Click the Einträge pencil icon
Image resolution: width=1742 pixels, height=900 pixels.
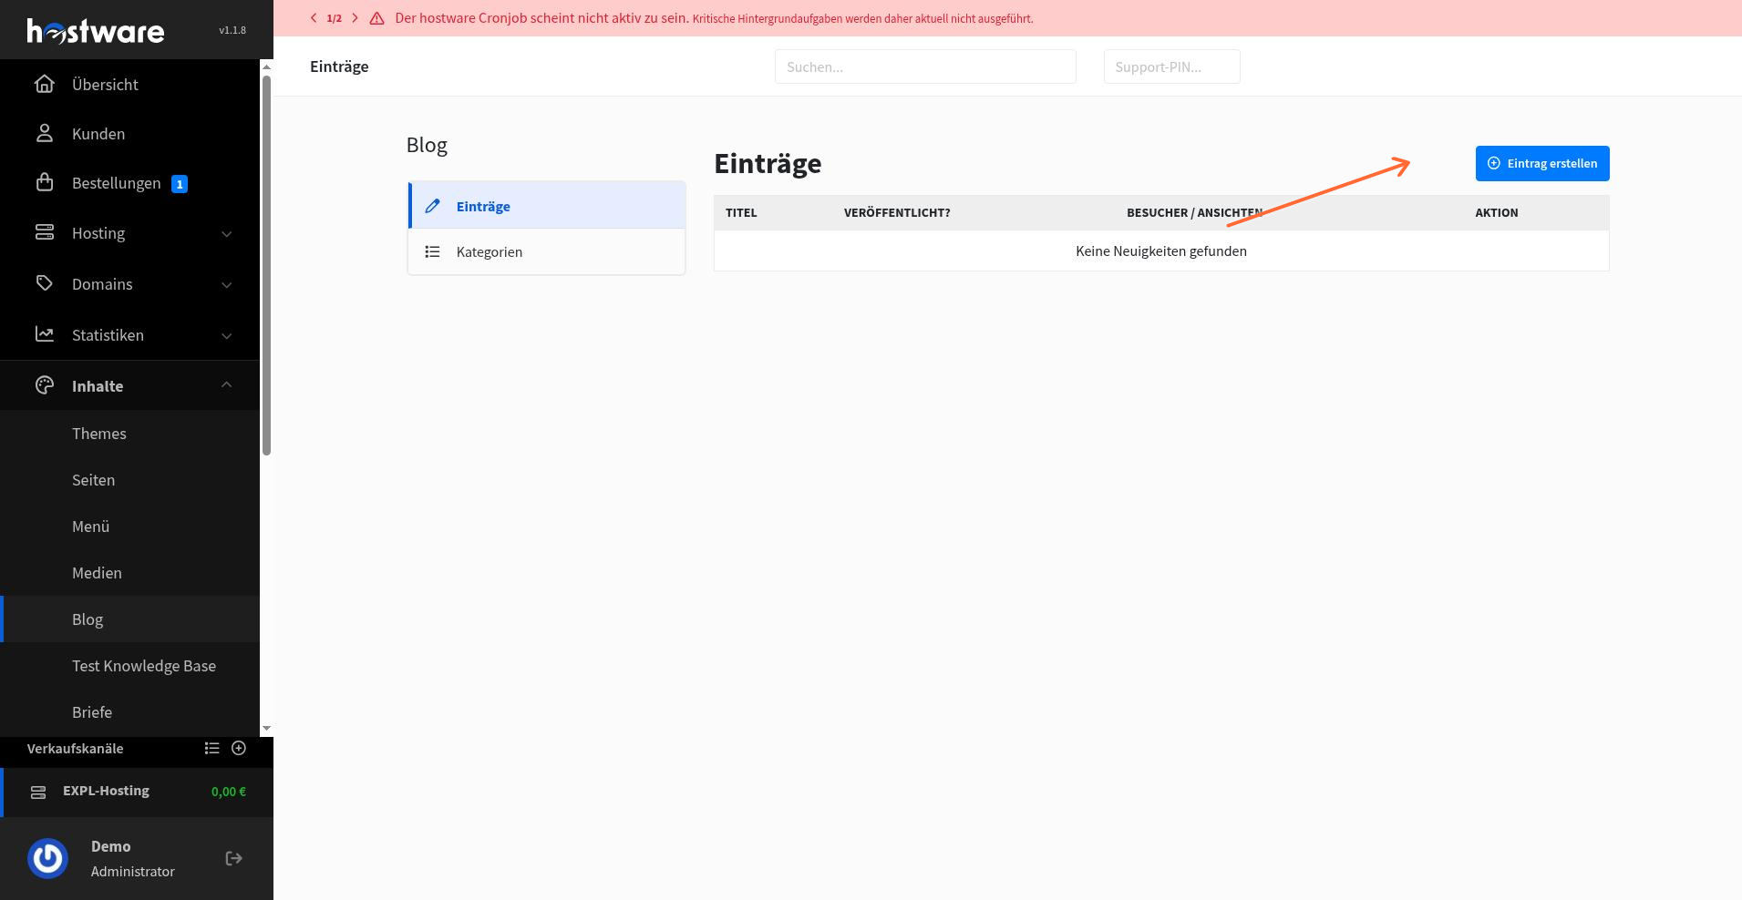coord(433,206)
